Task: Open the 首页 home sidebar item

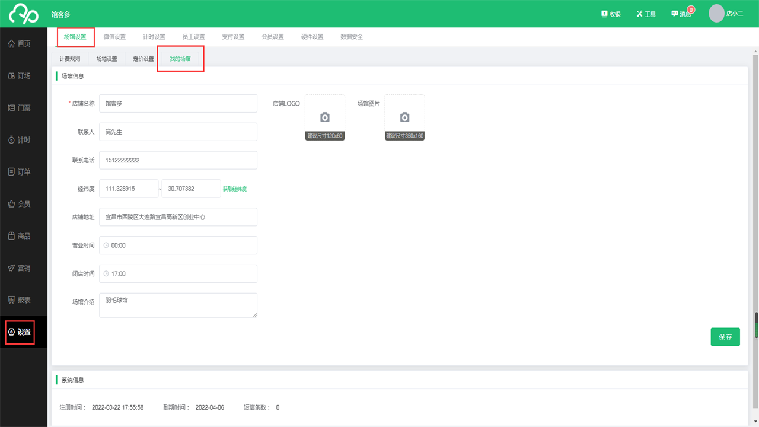Action: click(24, 44)
